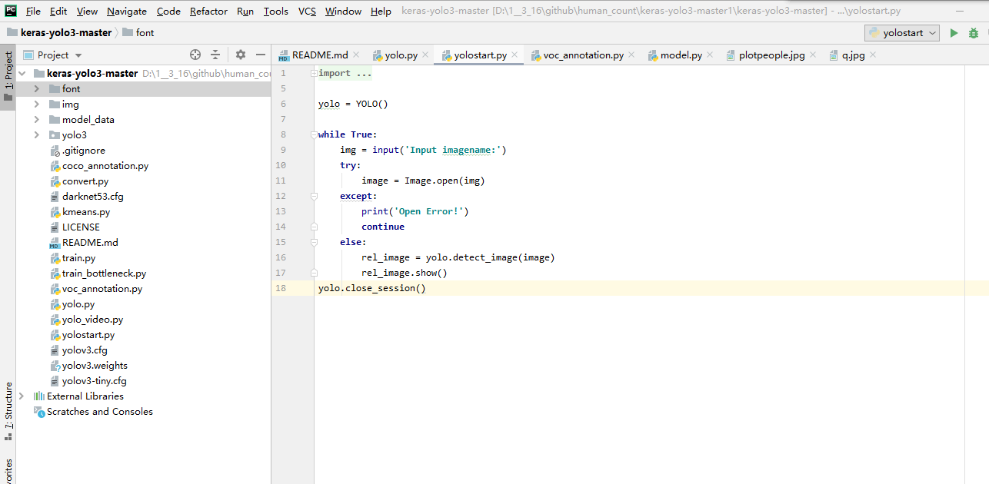
Task: Expand the model_data folder
Action: pos(36,120)
